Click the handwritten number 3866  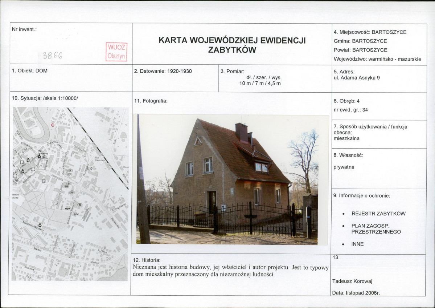click(53, 56)
